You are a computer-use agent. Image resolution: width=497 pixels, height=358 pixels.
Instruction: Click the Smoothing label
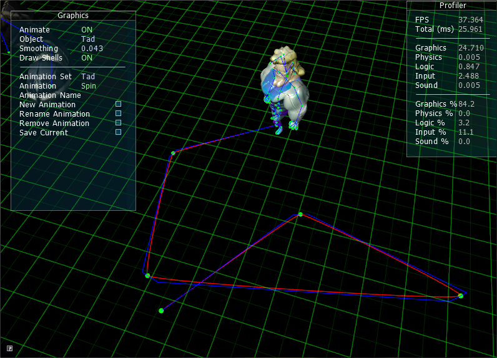click(39, 49)
